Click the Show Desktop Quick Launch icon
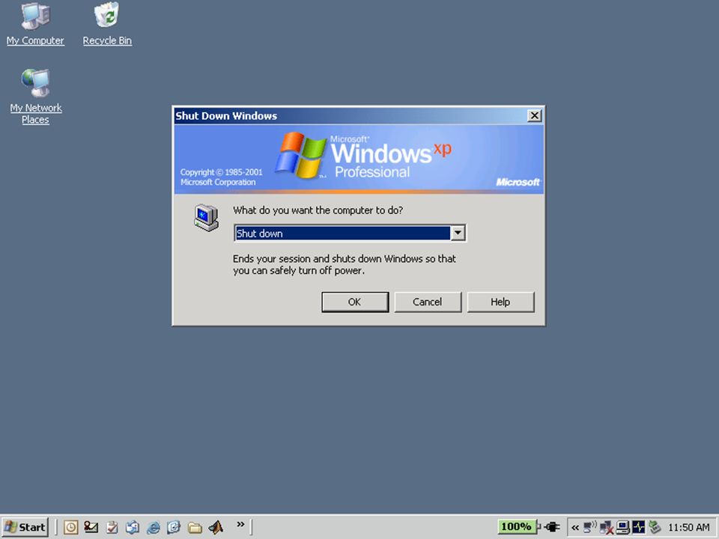Image resolution: width=719 pixels, height=539 pixels. pyautogui.click(x=133, y=527)
